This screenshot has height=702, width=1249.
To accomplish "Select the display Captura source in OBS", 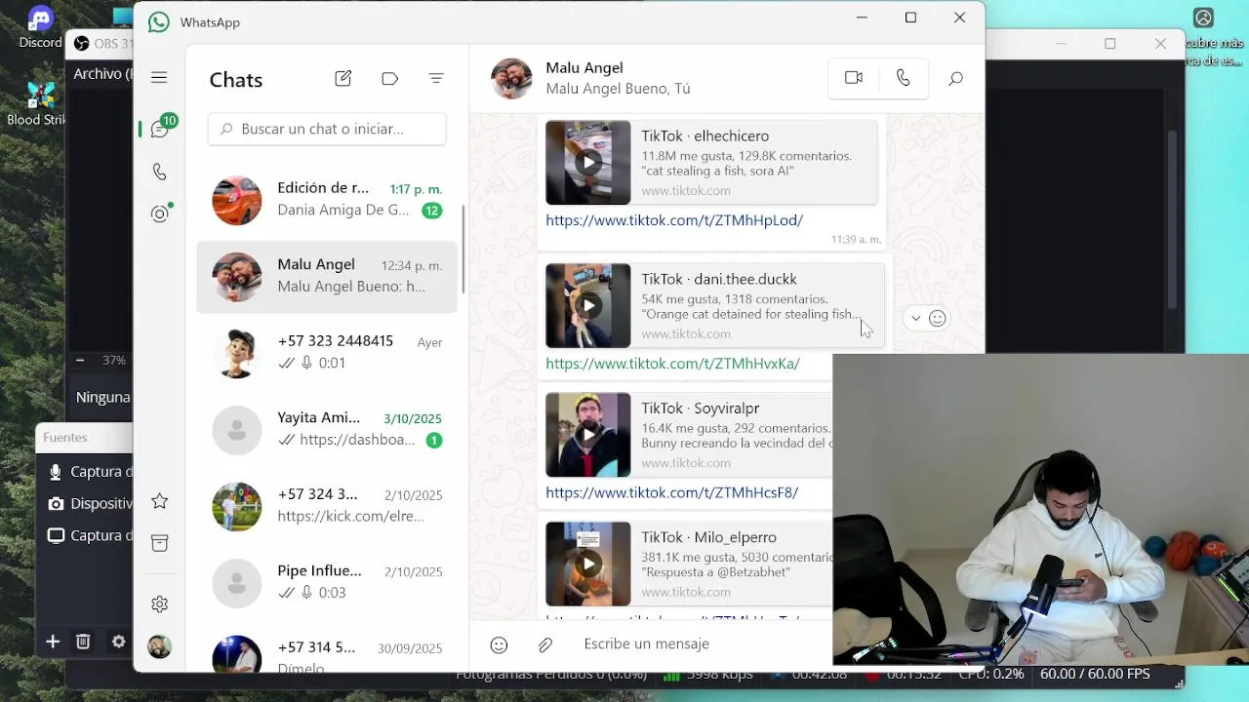I will tap(88, 535).
